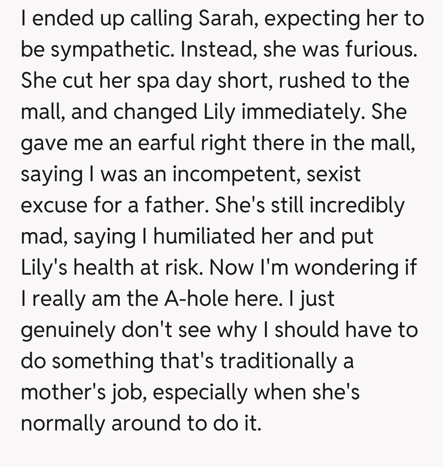Click the word "father"
Viewport: 443px width, 467px height.
coord(174,205)
